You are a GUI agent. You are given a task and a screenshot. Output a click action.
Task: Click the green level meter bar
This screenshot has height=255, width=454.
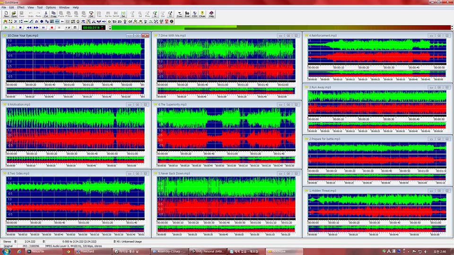point(281,27)
